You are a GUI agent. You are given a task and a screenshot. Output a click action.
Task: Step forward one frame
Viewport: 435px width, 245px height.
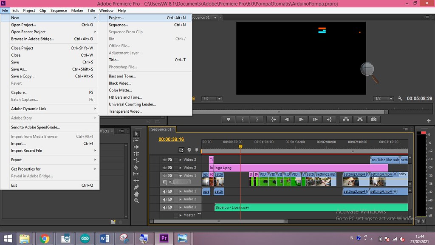pos(315,120)
